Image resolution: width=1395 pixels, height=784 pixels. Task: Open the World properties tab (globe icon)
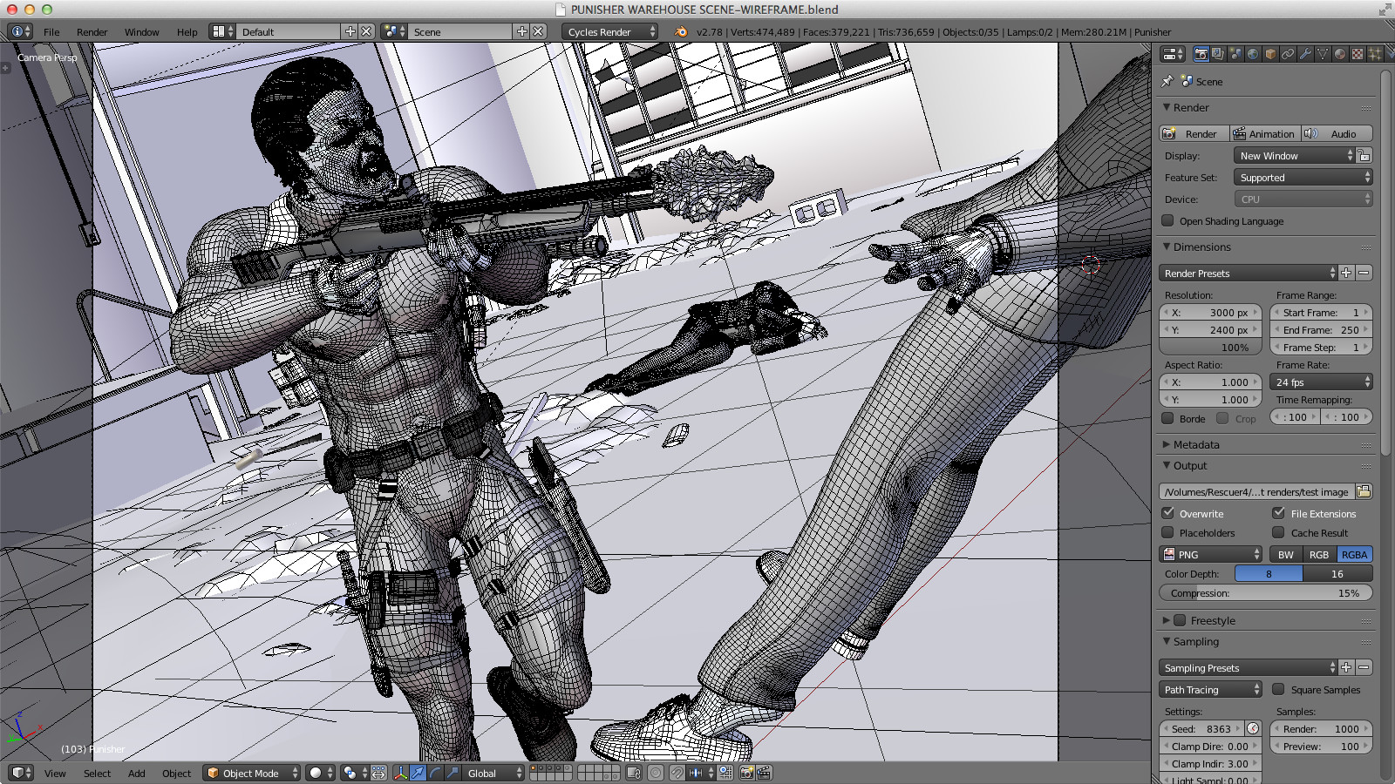(1253, 54)
